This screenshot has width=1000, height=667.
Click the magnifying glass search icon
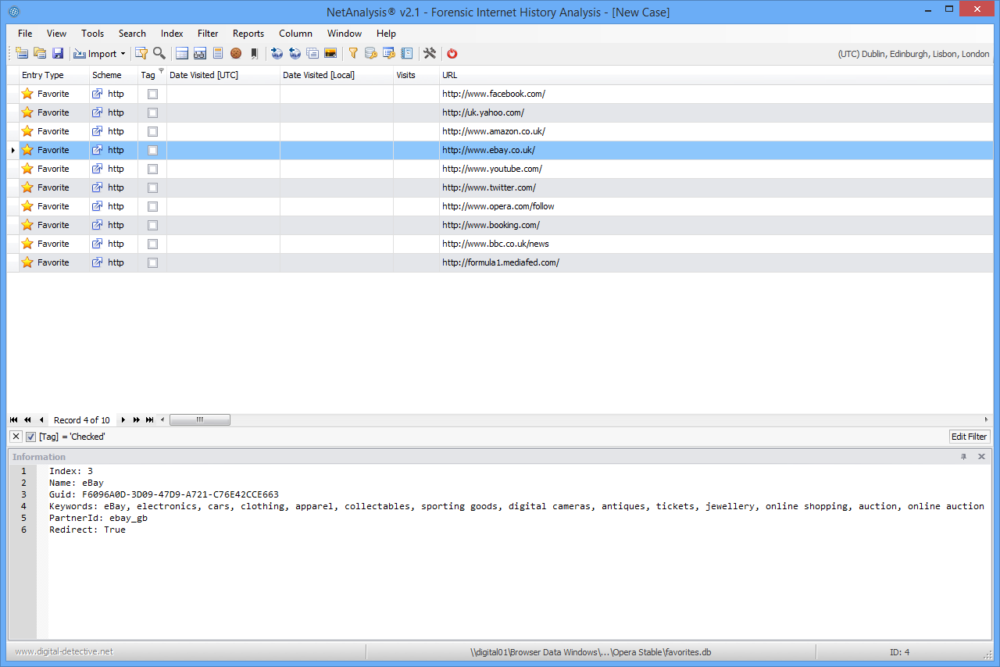point(159,53)
